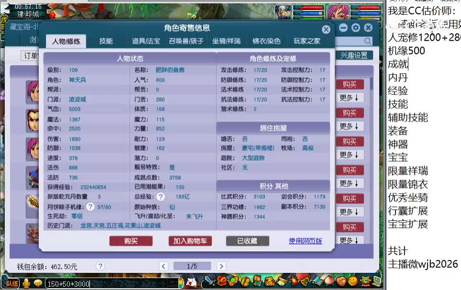Open the 道具/法宝 tab
Screen dimensions: 461x290
pyautogui.click(x=146, y=41)
